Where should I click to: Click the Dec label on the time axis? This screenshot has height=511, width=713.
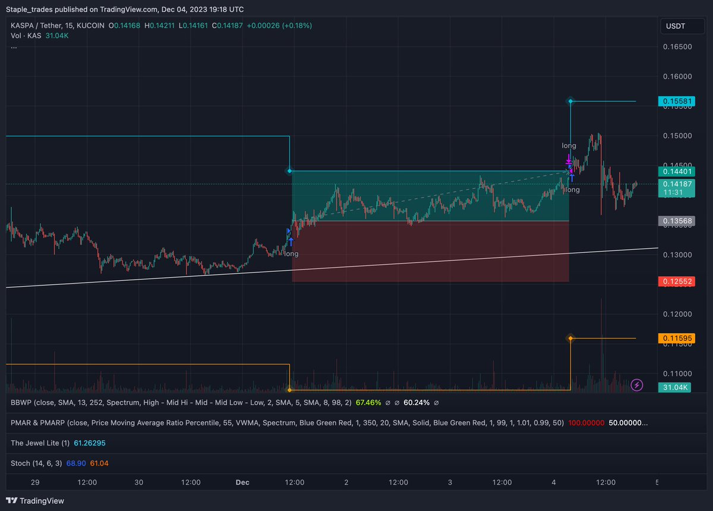point(242,482)
